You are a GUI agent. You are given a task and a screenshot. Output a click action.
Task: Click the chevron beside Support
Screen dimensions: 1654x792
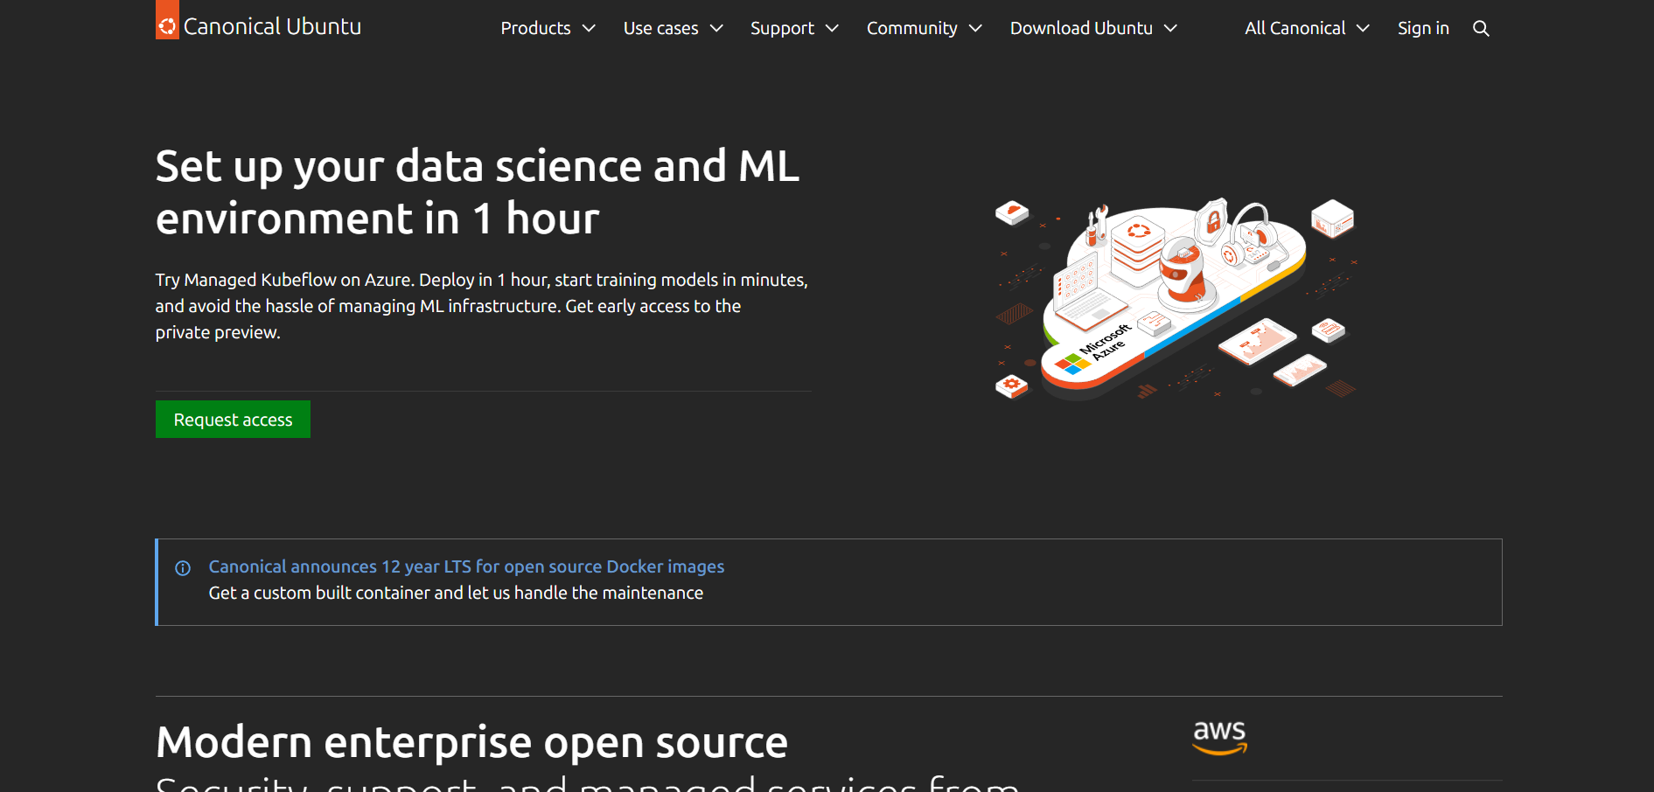point(832,29)
